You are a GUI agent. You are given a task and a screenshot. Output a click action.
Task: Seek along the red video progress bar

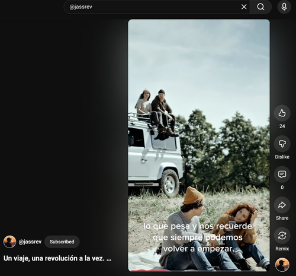pos(199,271)
